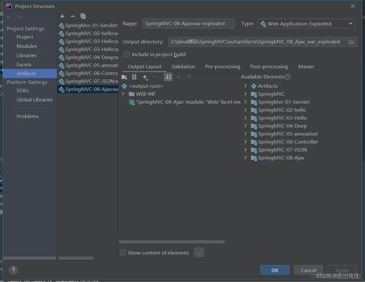The width and height of the screenshot is (365, 282).
Task: Open the Problems section
Action: coord(28,116)
